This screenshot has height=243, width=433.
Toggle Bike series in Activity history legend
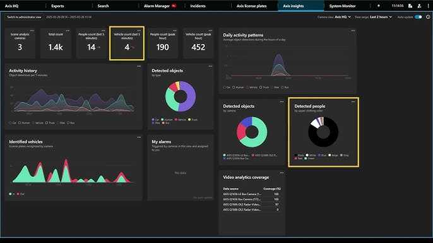click(x=61, y=123)
